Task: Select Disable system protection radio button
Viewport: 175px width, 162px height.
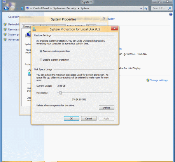Action: [x=41, y=60]
